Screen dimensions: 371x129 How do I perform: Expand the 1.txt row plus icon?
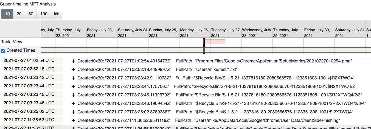(x=73, y=69)
